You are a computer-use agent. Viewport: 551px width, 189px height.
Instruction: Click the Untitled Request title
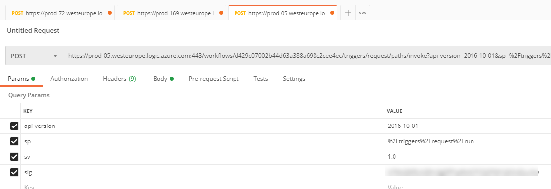click(33, 30)
